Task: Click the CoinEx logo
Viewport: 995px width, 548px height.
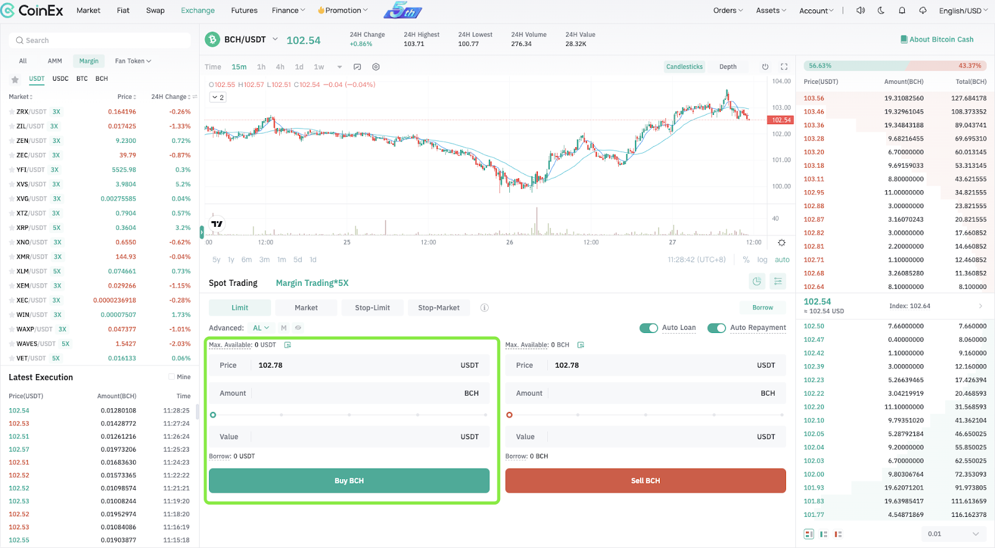Action: pos(32,11)
